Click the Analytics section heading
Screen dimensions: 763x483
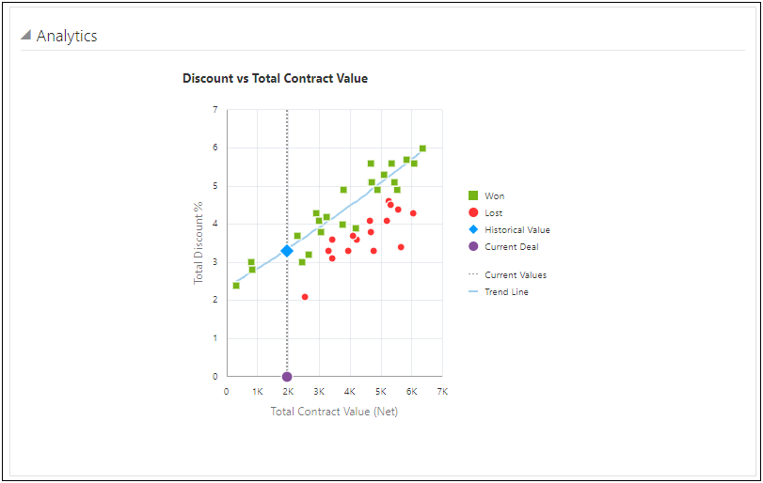[67, 37]
